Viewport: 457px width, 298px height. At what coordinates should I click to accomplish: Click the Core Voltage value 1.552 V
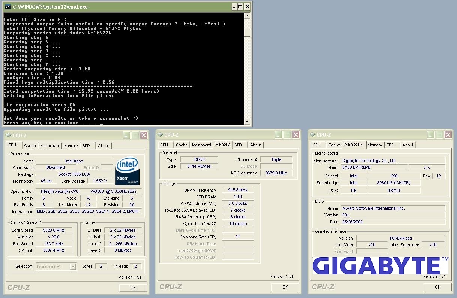pos(100,181)
